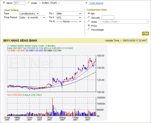
Task: Click the 13Jun 2007 date label
Action: point(29,119)
